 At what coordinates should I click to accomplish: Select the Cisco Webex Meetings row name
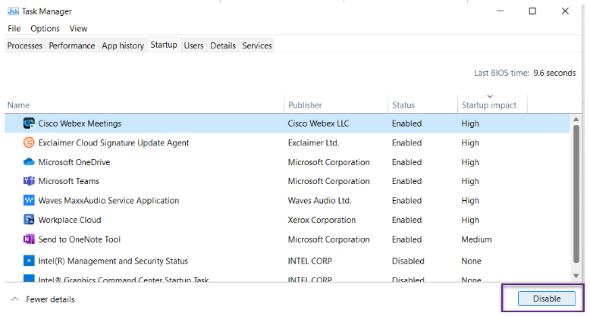[x=80, y=124]
